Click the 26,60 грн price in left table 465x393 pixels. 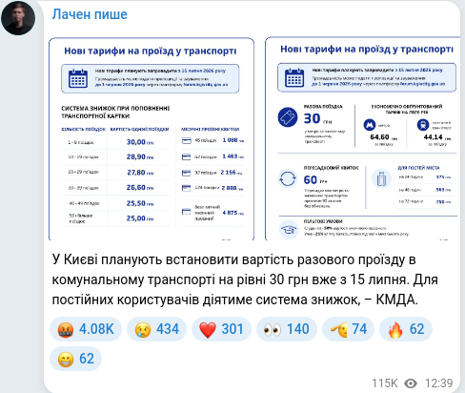pyautogui.click(x=140, y=188)
